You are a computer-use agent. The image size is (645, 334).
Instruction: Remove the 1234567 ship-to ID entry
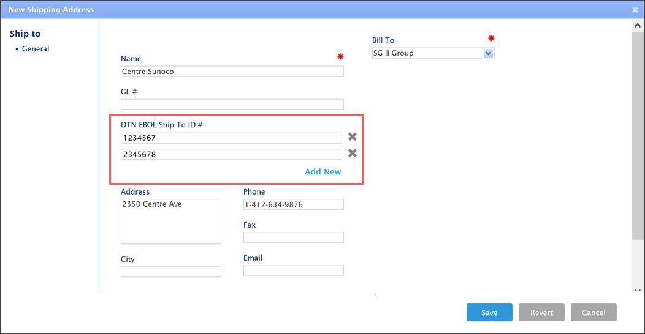tap(353, 137)
